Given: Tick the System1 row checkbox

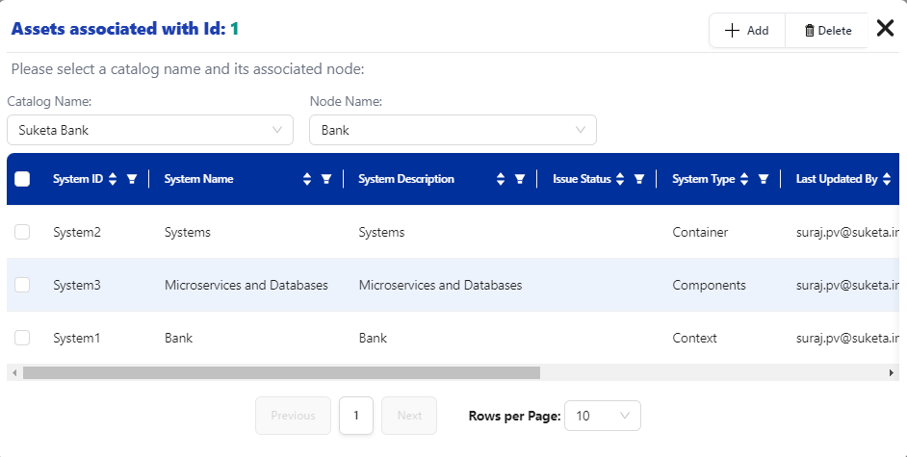Looking at the screenshot, I should coord(23,338).
